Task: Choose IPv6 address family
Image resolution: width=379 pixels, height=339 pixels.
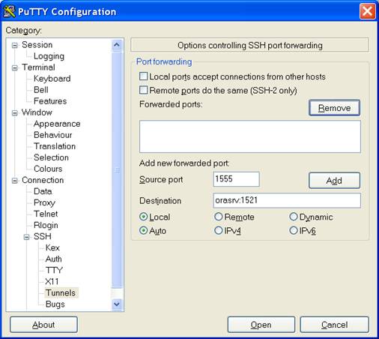Action: 294,230
